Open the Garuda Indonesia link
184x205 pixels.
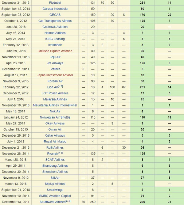pyautogui.click(x=55, y=9)
